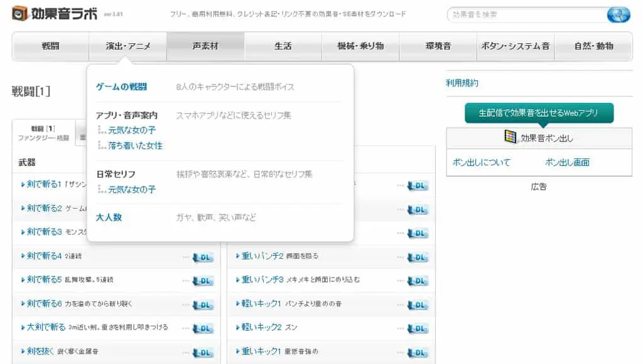Click DL icon for 剣を抜く

[x=203, y=353]
